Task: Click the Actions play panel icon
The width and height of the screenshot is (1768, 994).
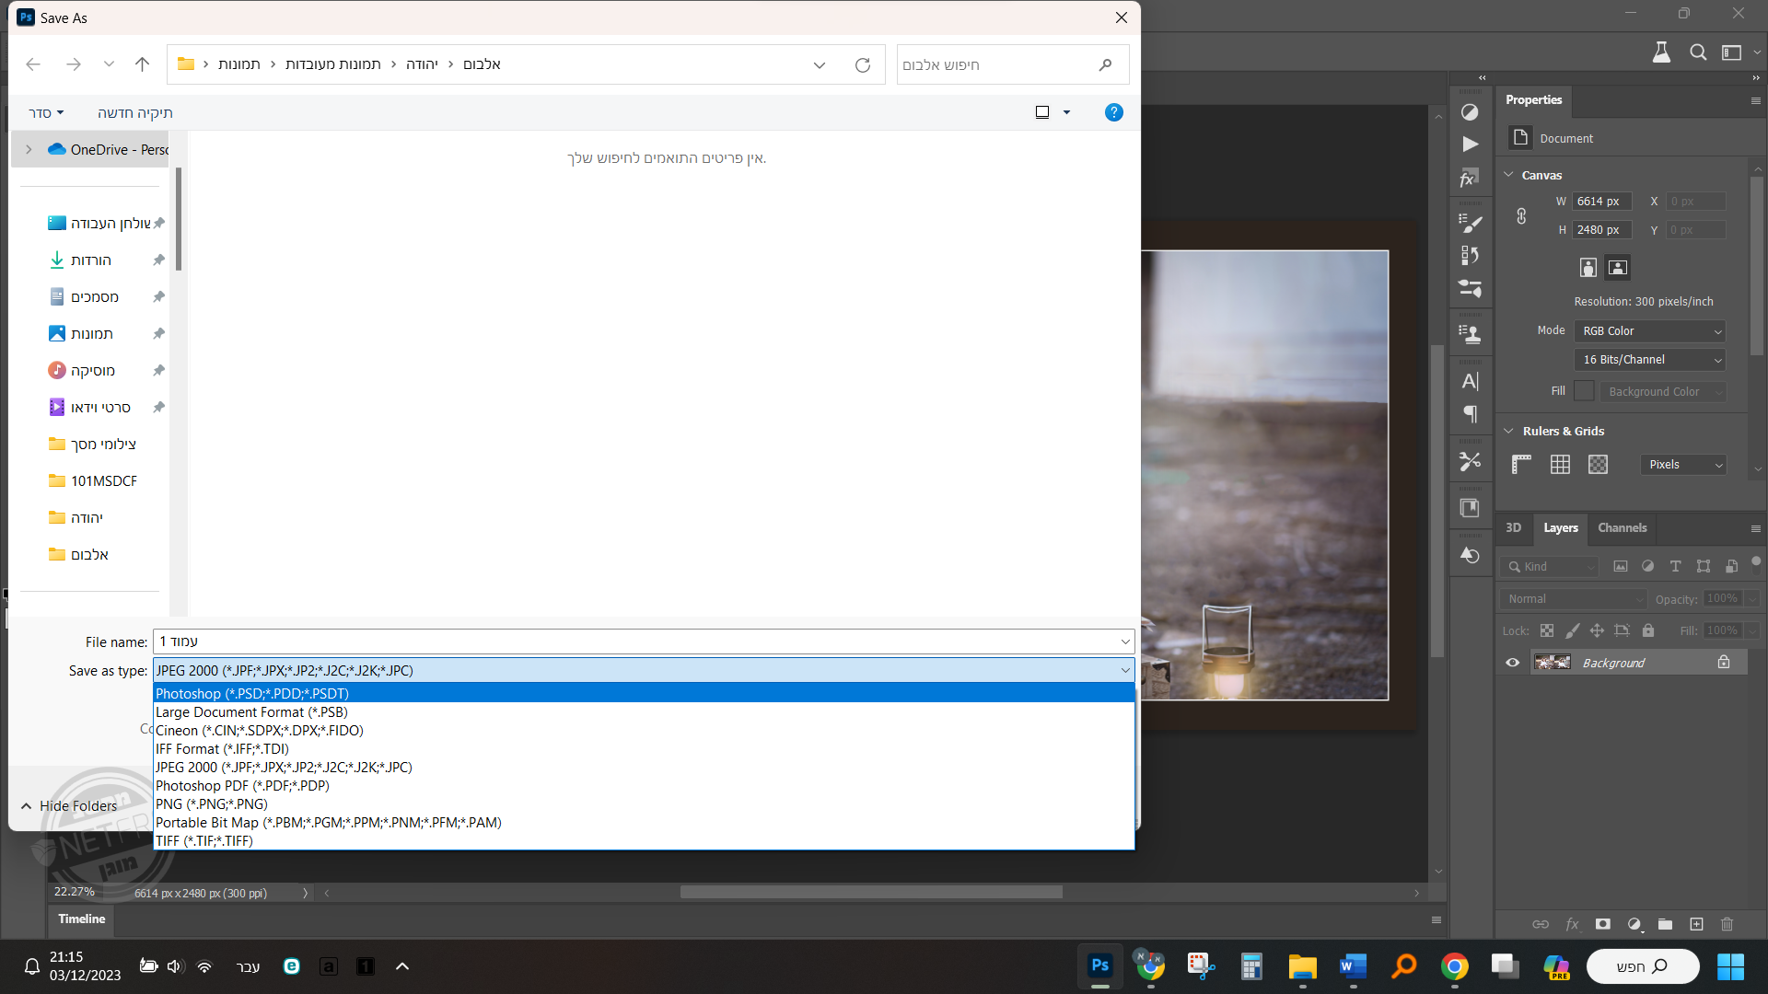Action: click(1470, 144)
